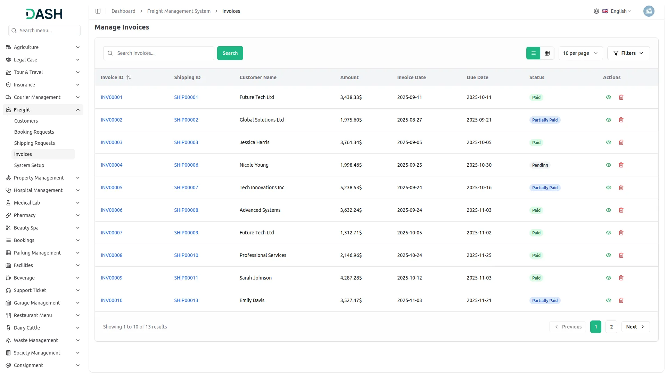The image size is (667, 375).
Task: Click the sort icon on Invoice ID column
Action: (129, 77)
